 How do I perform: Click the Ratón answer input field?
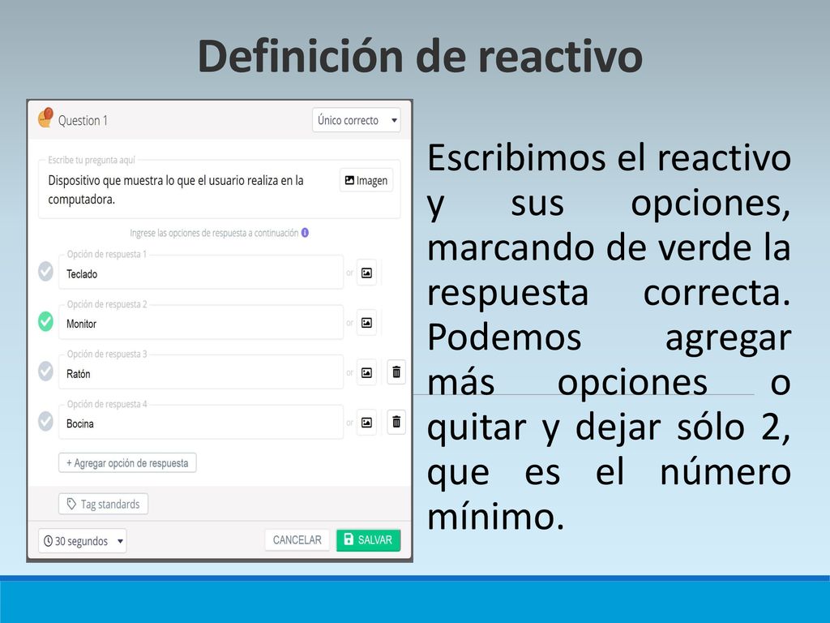point(201,372)
